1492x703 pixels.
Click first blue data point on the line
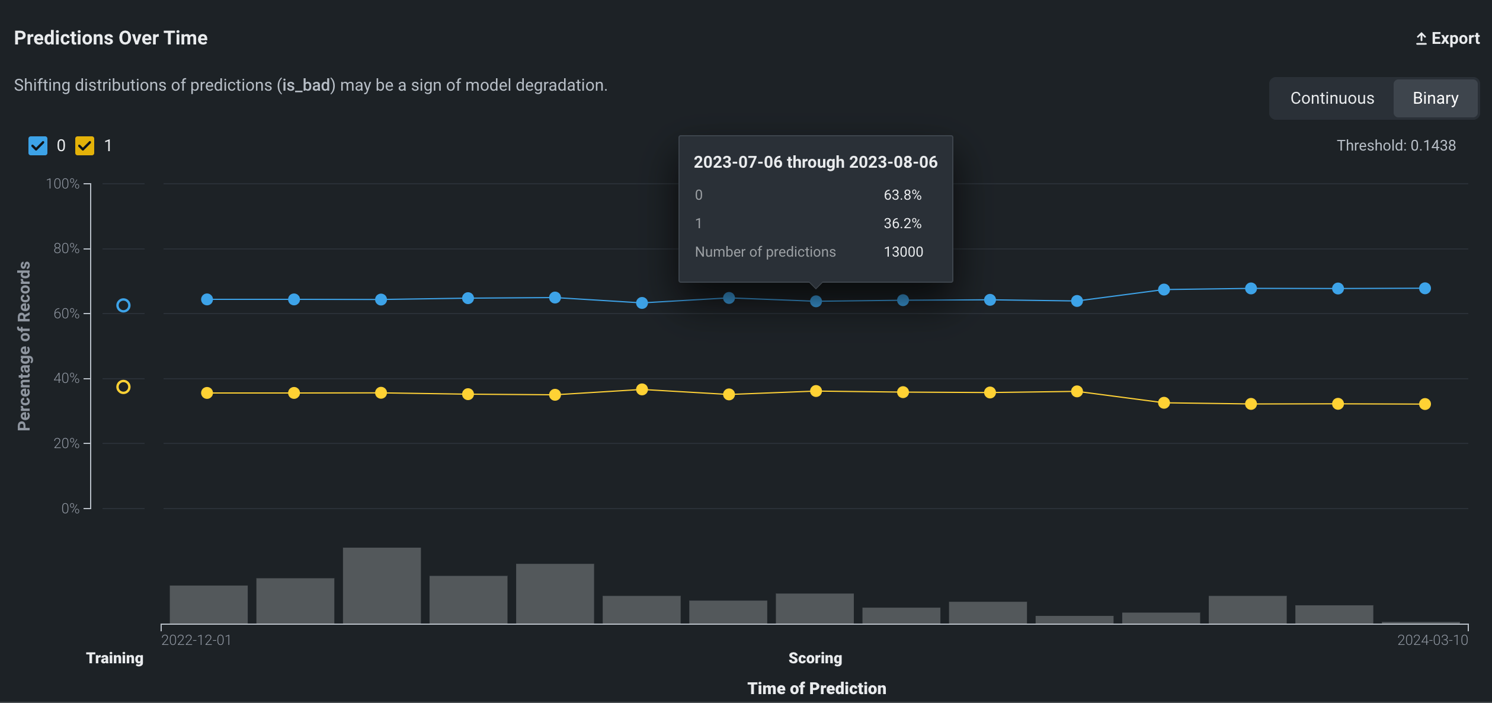point(207,299)
